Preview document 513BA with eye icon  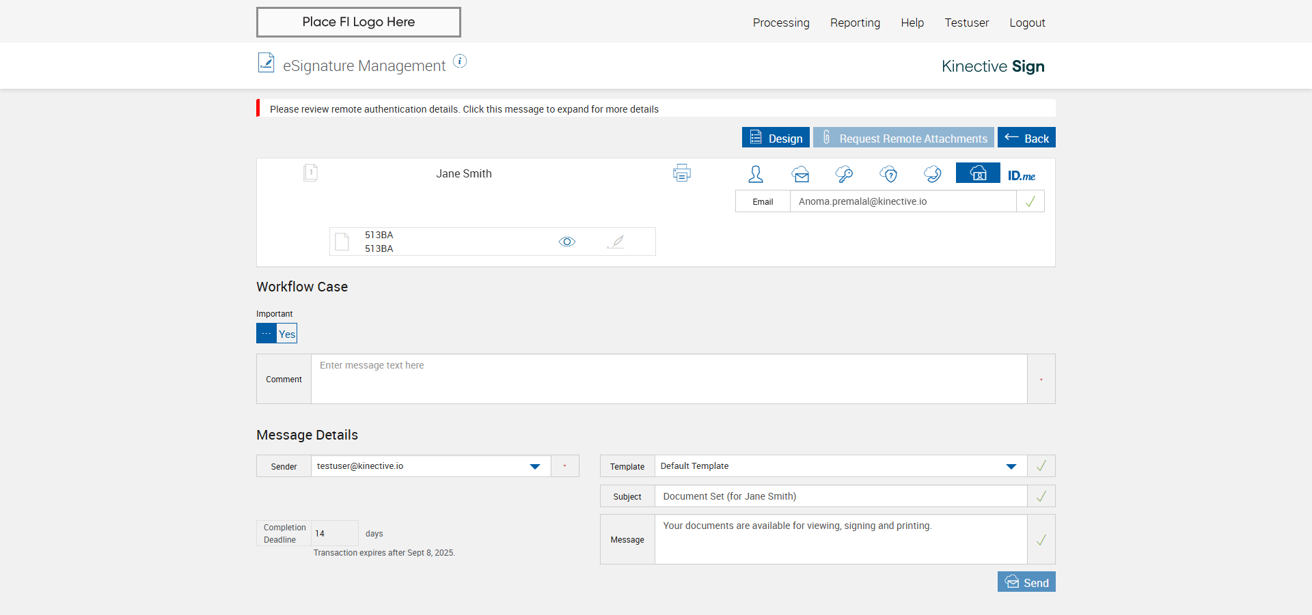tap(567, 242)
